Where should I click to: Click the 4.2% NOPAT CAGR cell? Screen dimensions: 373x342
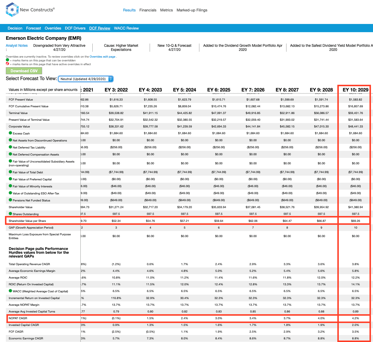coord(355,318)
